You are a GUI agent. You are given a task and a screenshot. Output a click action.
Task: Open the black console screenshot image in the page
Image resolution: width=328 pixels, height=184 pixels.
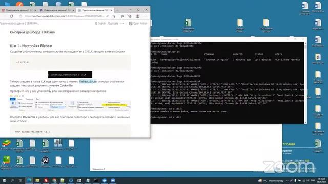coord(70,74)
